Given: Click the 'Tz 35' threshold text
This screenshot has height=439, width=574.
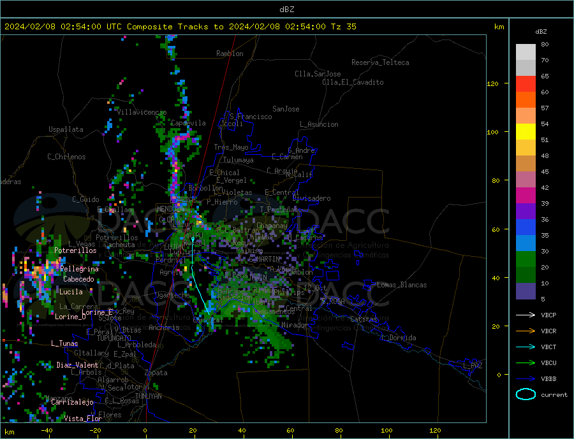Looking at the screenshot, I should (x=343, y=27).
